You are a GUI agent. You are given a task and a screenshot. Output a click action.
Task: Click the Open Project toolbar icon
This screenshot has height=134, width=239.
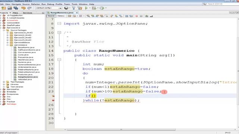(10, 8)
